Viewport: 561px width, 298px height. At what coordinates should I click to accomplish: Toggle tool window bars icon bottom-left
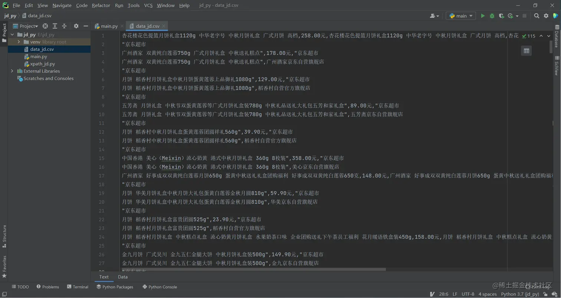pyautogui.click(x=4, y=294)
